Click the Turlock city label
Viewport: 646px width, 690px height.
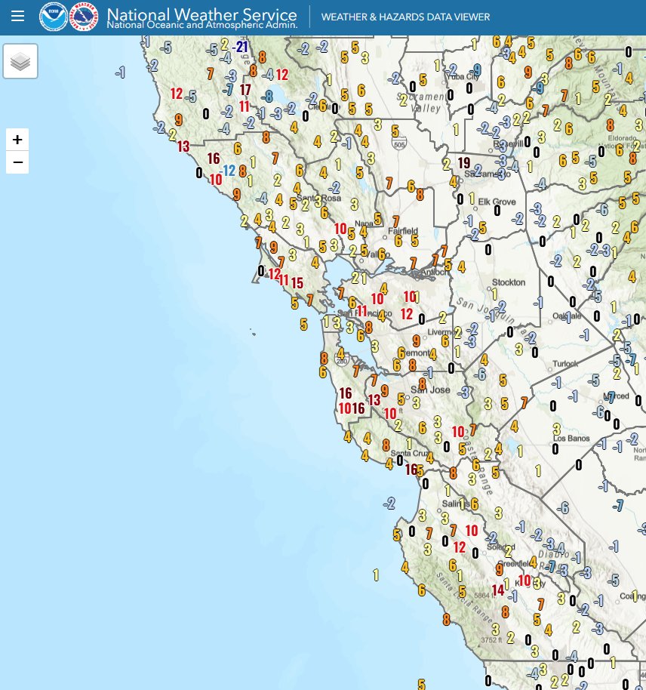tap(565, 363)
